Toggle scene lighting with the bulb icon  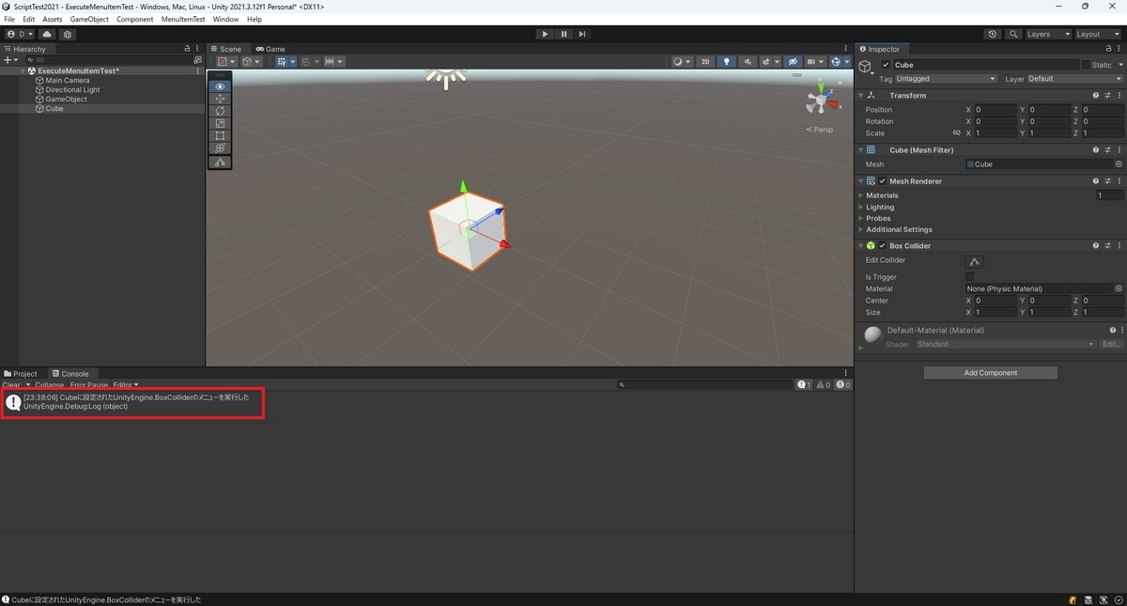click(x=727, y=61)
